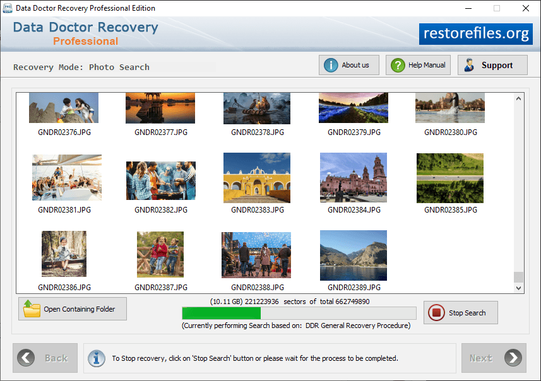Screen dimensions: 541x381
Task: Click the Data Doctor Recovery Professional heading
Action: [86, 33]
